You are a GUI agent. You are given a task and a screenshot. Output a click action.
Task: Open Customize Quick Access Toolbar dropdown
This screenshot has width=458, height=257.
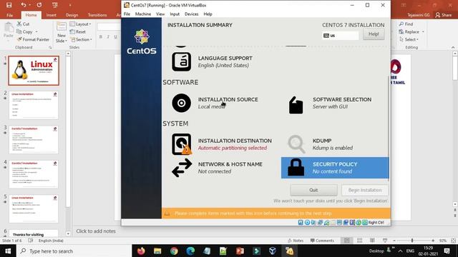[x=70, y=5]
